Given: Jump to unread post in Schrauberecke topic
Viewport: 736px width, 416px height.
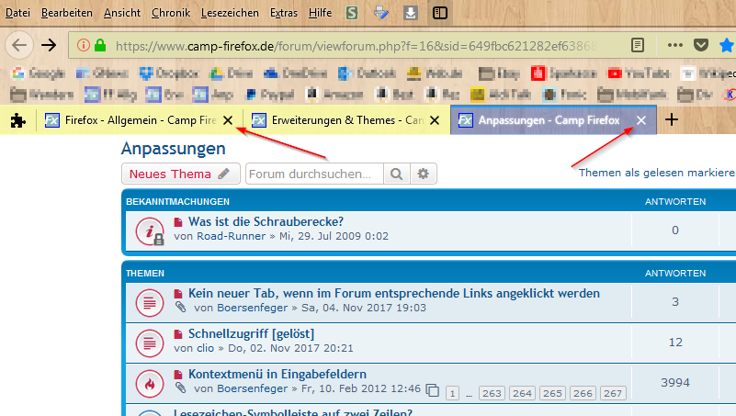Looking at the screenshot, I should coord(178,222).
